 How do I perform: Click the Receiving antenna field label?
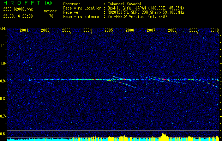(81, 17)
